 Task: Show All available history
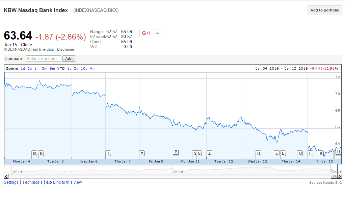[92, 69]
